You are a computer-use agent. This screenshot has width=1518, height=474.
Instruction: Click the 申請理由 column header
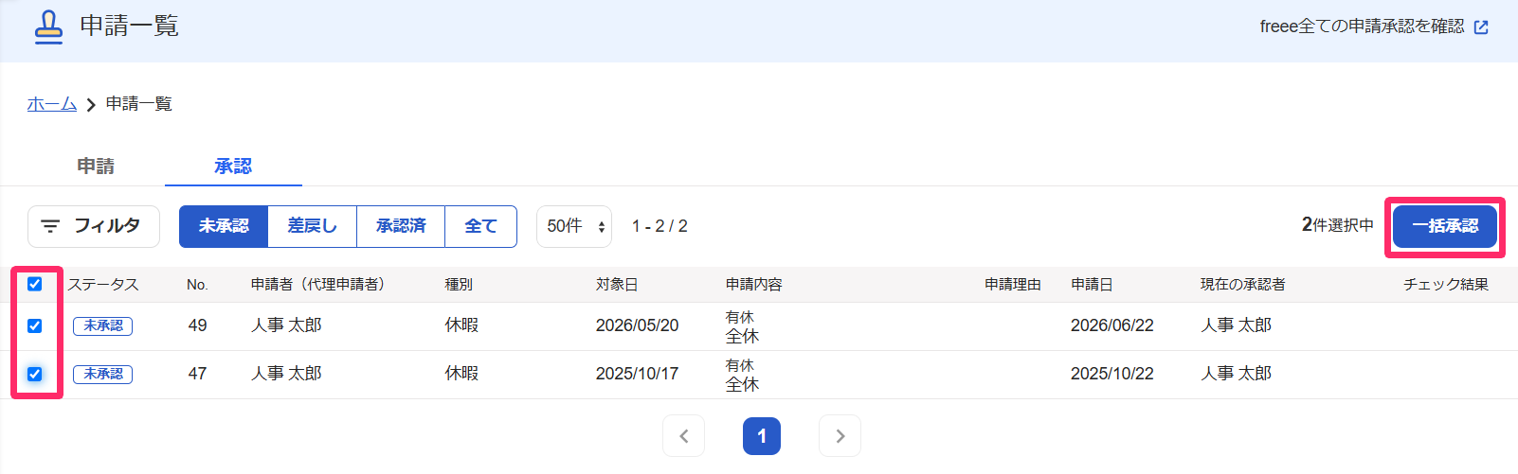tap(1013, 284)
